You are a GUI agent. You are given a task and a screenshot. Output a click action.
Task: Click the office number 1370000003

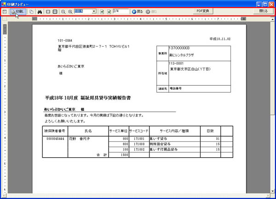pos(179,48)
